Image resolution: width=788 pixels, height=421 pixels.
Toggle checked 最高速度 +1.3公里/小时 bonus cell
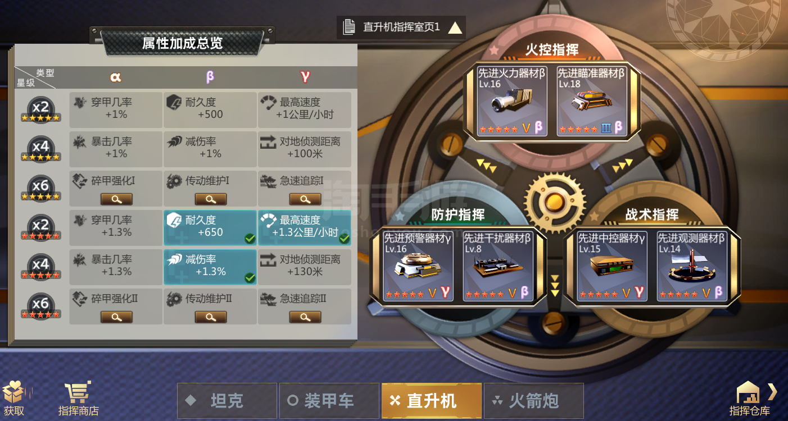[305, 227]
